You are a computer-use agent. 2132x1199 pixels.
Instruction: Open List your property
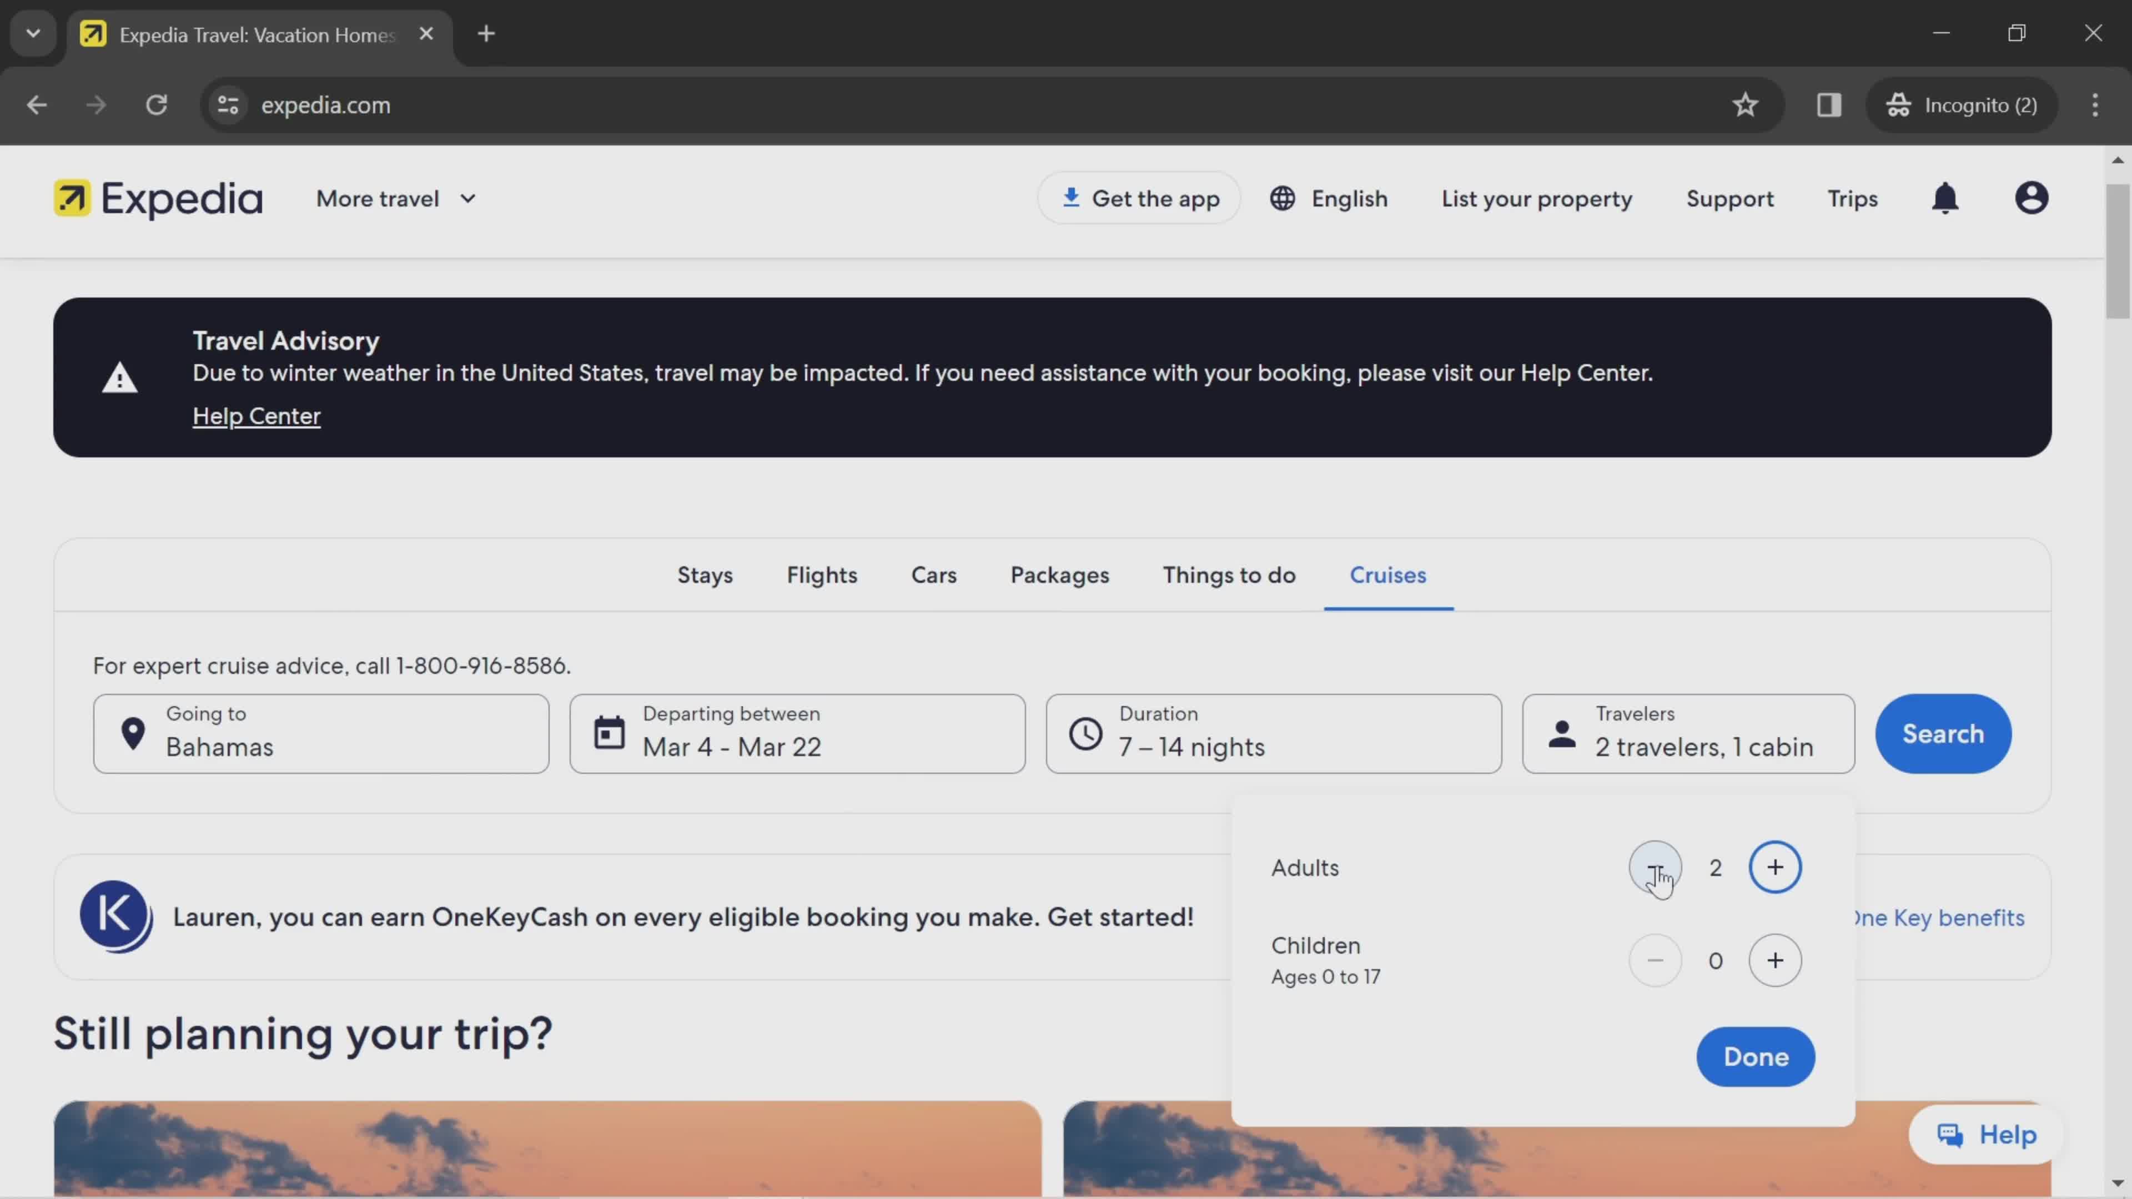click(x=1537, y=199)
